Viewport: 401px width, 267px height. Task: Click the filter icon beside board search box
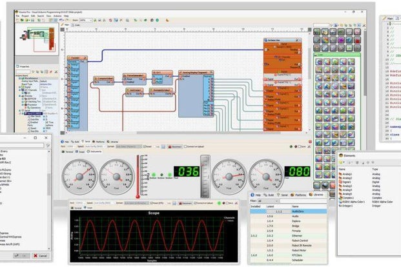point(48,145)
